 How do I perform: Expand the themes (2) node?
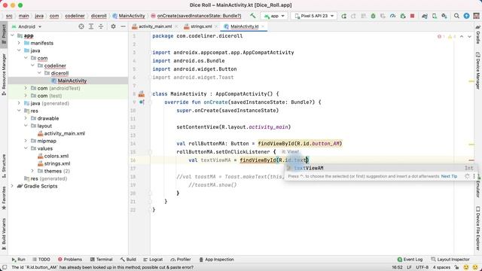pyautogui.click(x=32, y=171)
